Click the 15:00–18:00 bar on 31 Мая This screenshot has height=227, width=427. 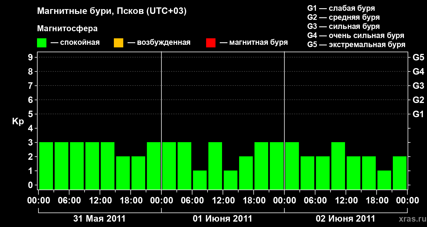pos(123,173)
